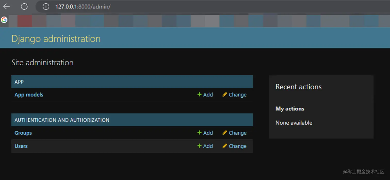Click the Site administration heading
The width and height of the screenshot is (390, 180).
tap(43, 63)
